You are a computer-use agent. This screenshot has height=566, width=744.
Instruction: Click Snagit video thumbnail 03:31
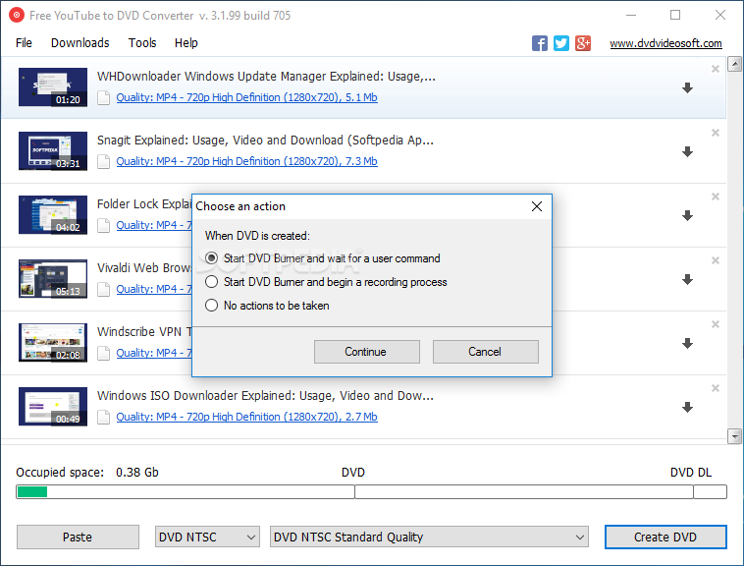pos(53,151)
